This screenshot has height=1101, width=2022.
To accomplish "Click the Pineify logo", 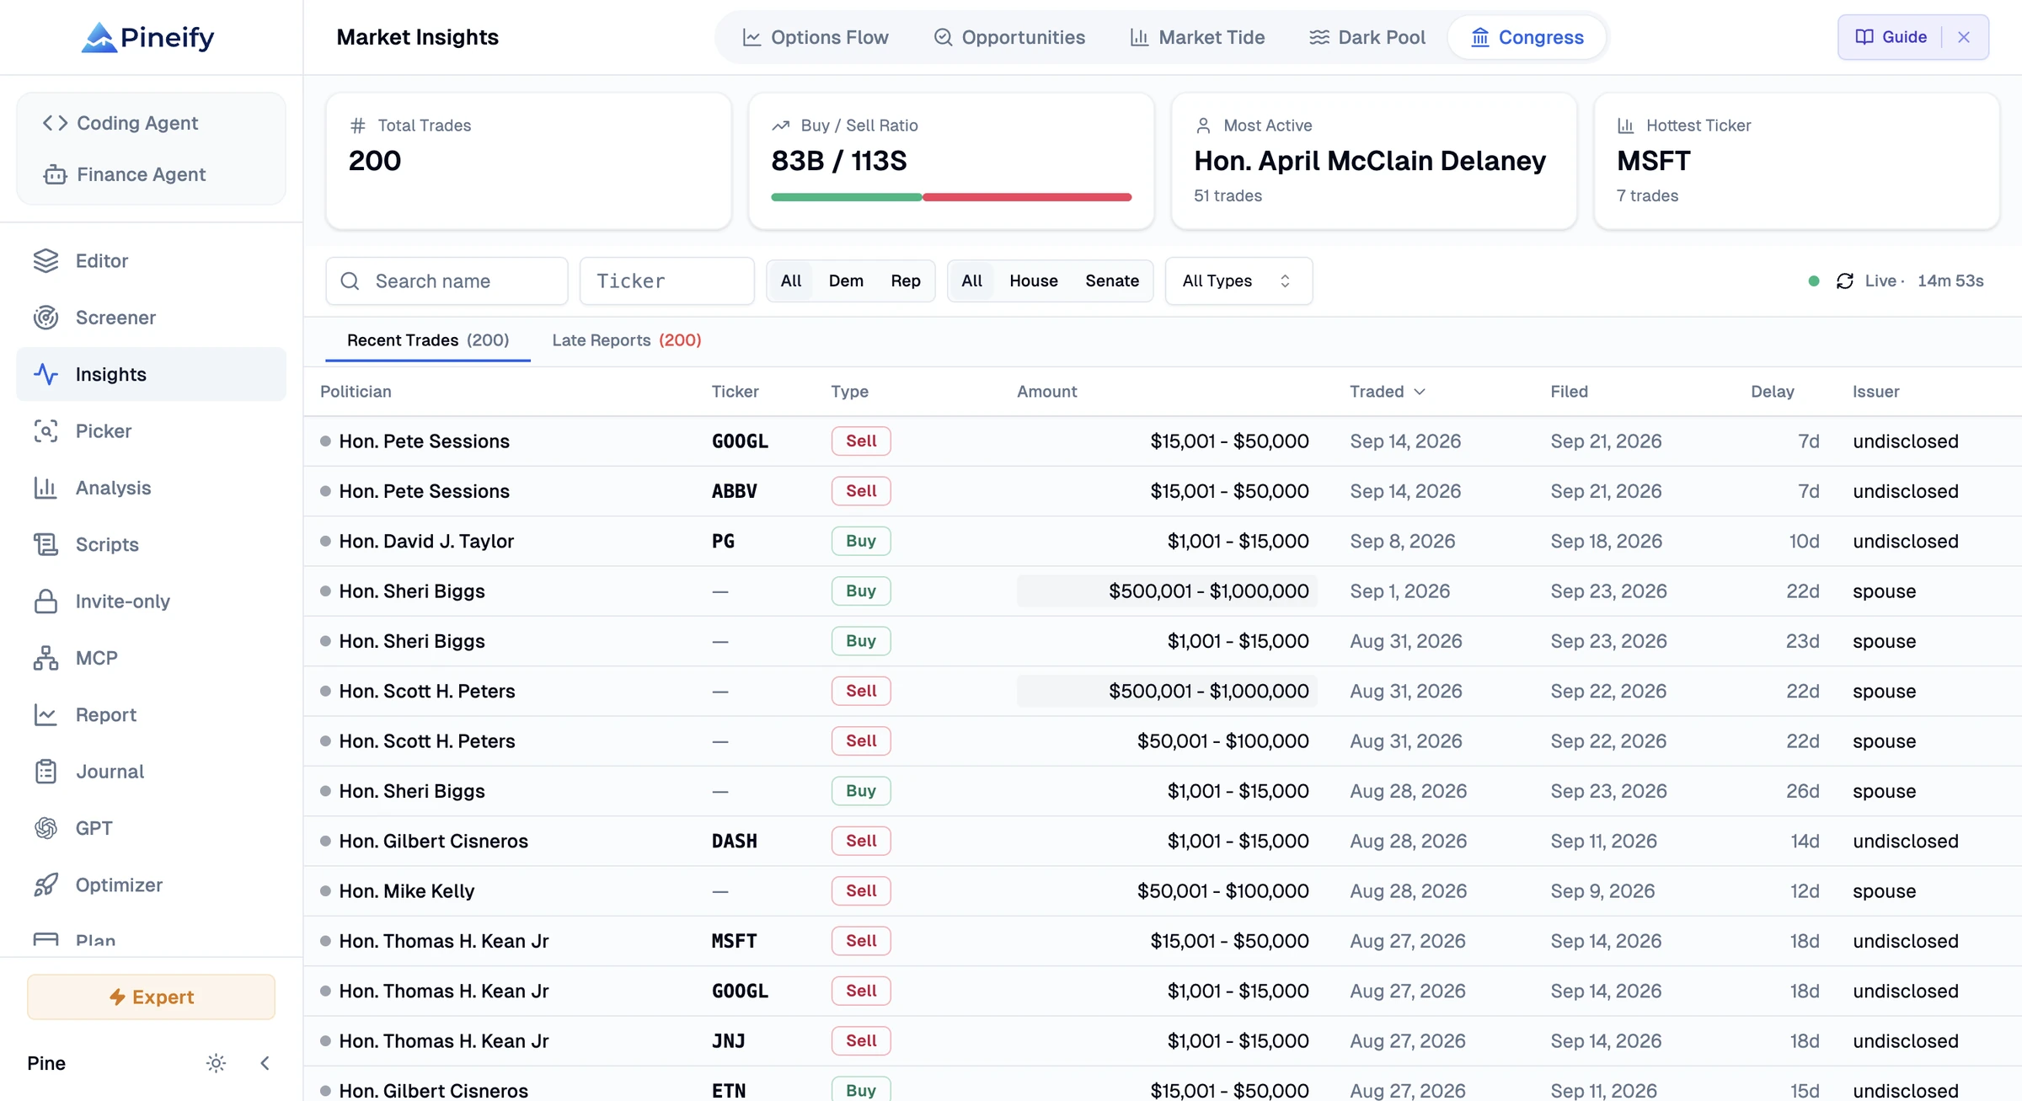I will click(147, 37).
